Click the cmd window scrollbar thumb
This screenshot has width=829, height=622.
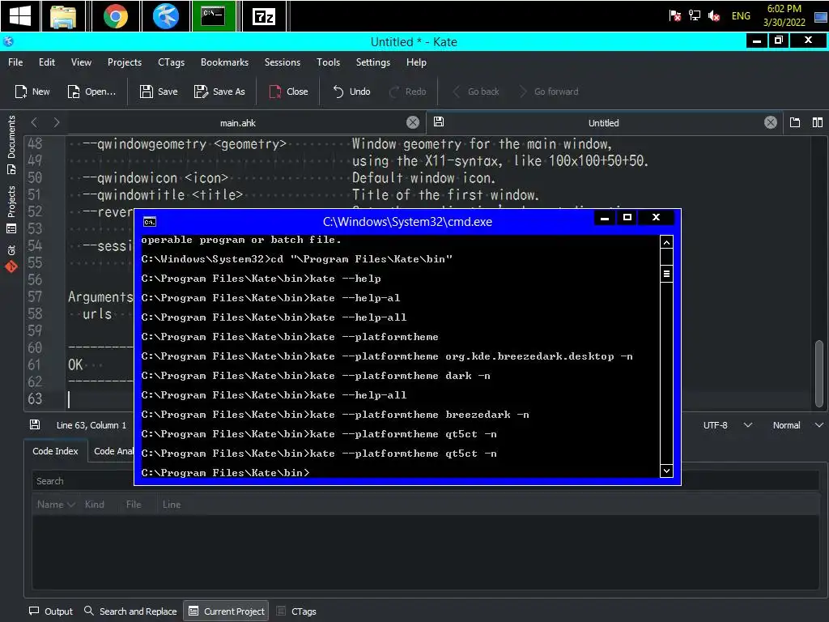pos(667,274)
